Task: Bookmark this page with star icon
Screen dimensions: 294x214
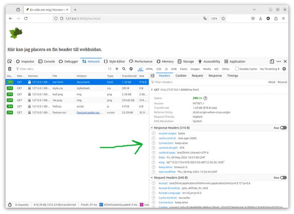Action: [x=223, y=18]
